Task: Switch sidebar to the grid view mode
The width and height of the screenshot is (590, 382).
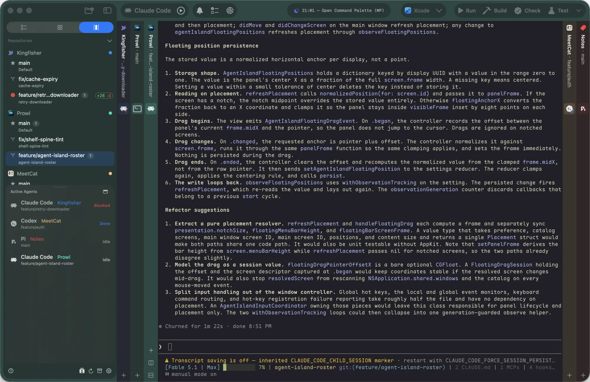Action: (60, 27)
